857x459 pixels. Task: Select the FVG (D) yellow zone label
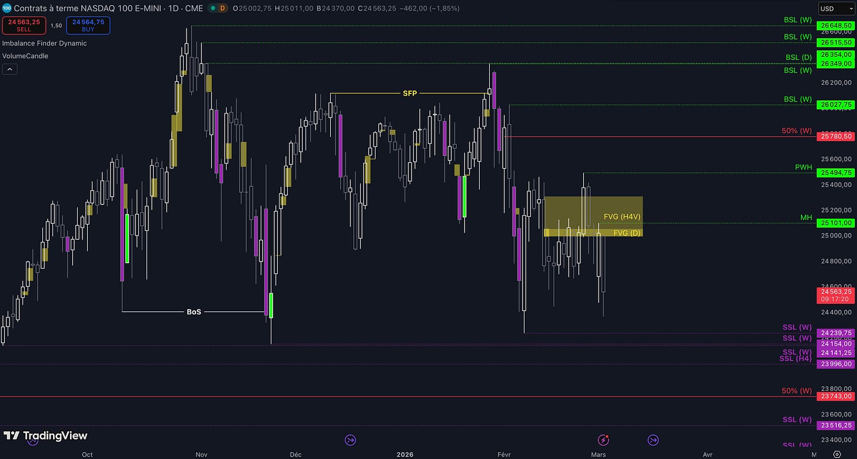(627, 233)
